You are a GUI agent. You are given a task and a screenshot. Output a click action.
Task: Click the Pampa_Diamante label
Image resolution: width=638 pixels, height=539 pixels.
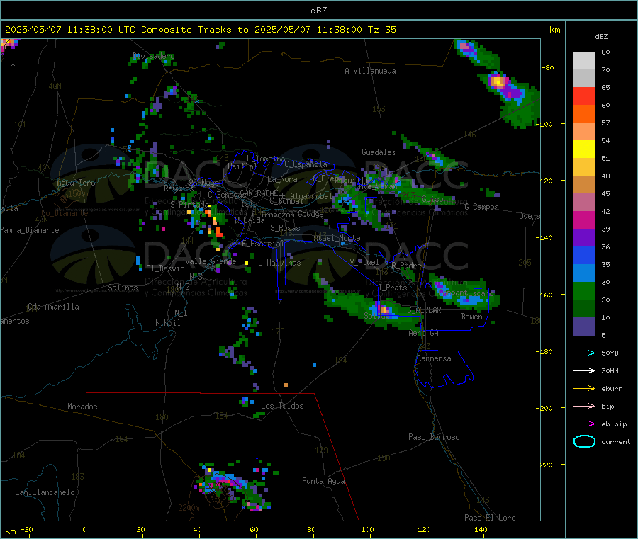point(30,230)
